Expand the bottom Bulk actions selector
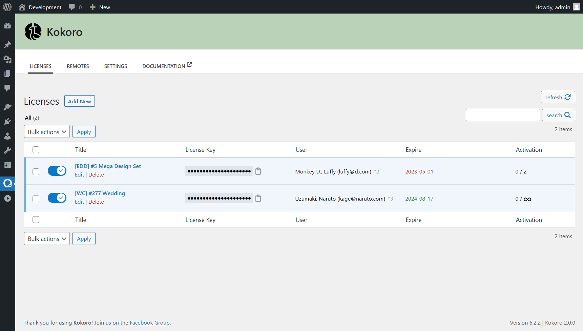This screenshot has height=331, width=583. (x=47, y=239)
